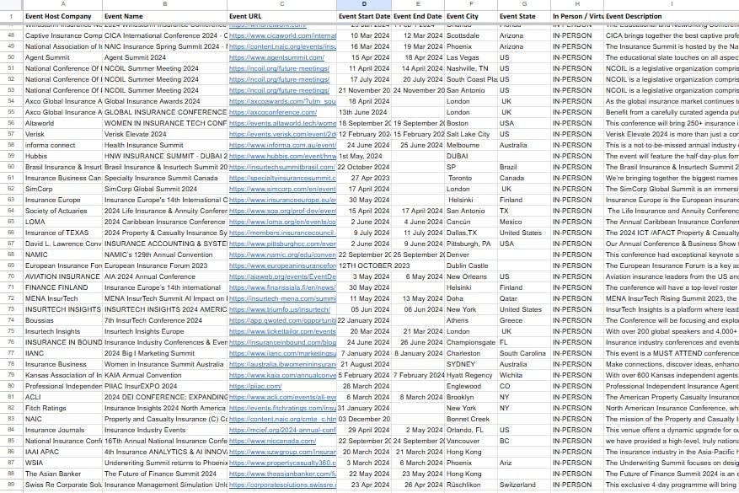The image size is (739, 493).
Task: Select column D header
Action: (364, 3)
